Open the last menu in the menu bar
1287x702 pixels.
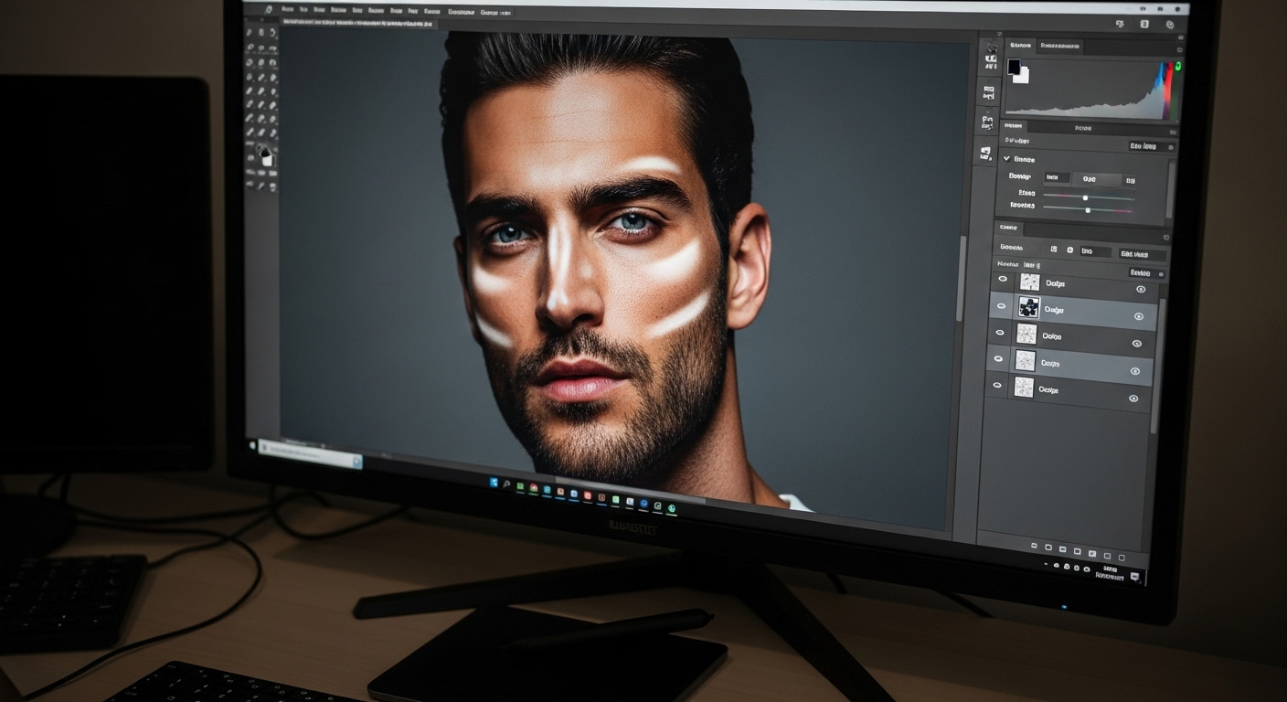point(495,13)
